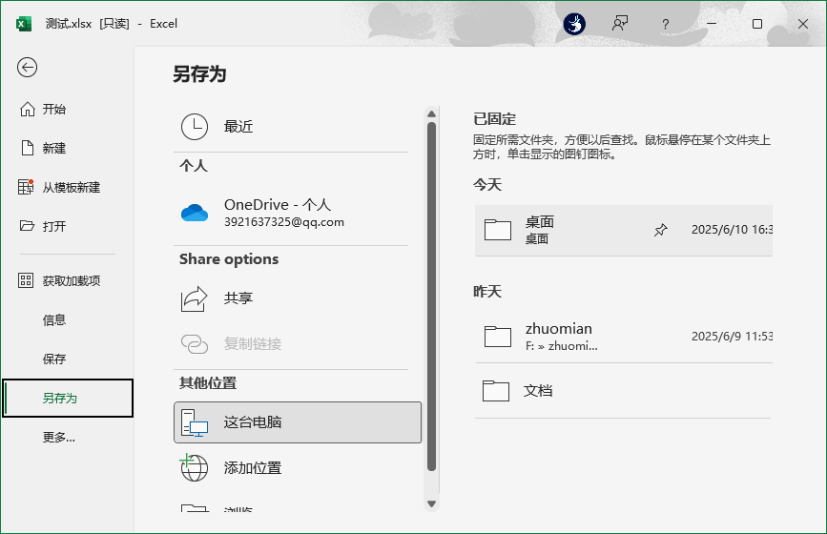This screenshot has width=827, height=534.
Task: Pin the 桌面 folder with the pushpin icon
Action: coord(660,230)
